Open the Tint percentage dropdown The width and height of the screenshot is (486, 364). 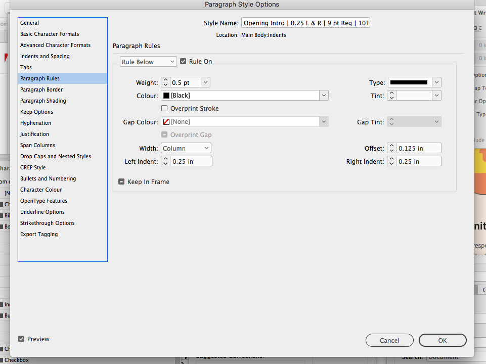(x=436, y=95)
